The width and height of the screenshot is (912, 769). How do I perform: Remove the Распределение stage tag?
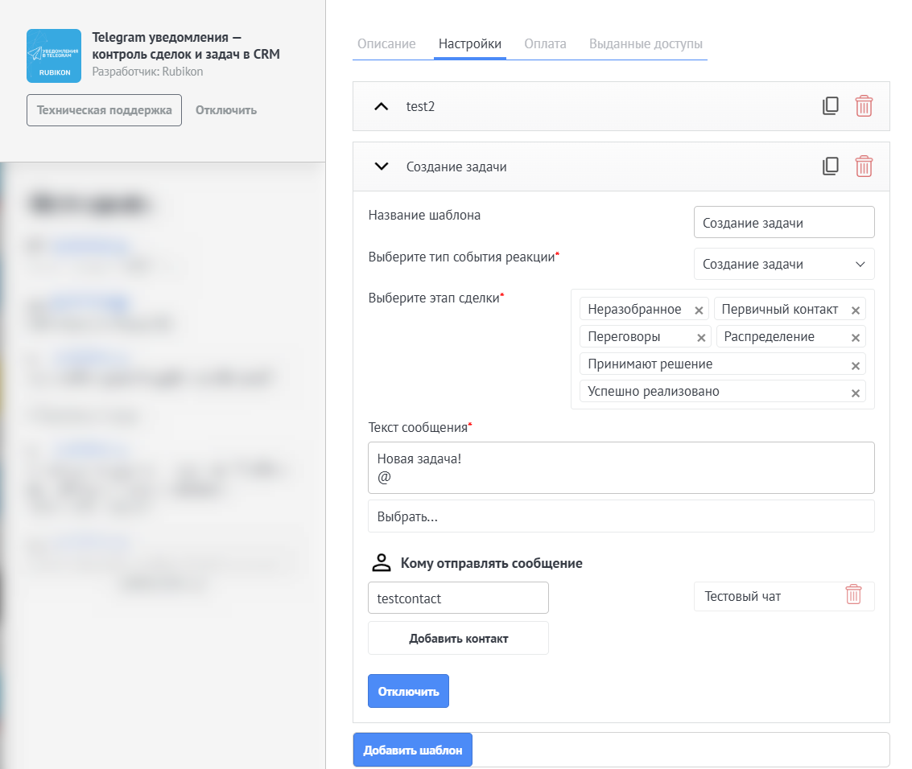[x=856, y=338]
